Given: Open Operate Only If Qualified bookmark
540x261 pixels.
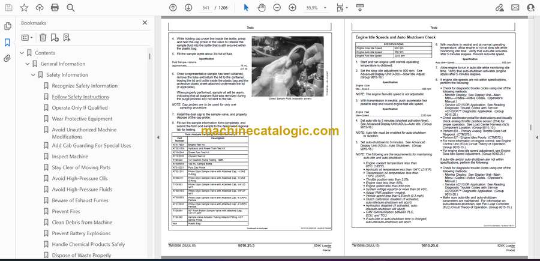Looking at the screenshot, I should pos(80,108).
